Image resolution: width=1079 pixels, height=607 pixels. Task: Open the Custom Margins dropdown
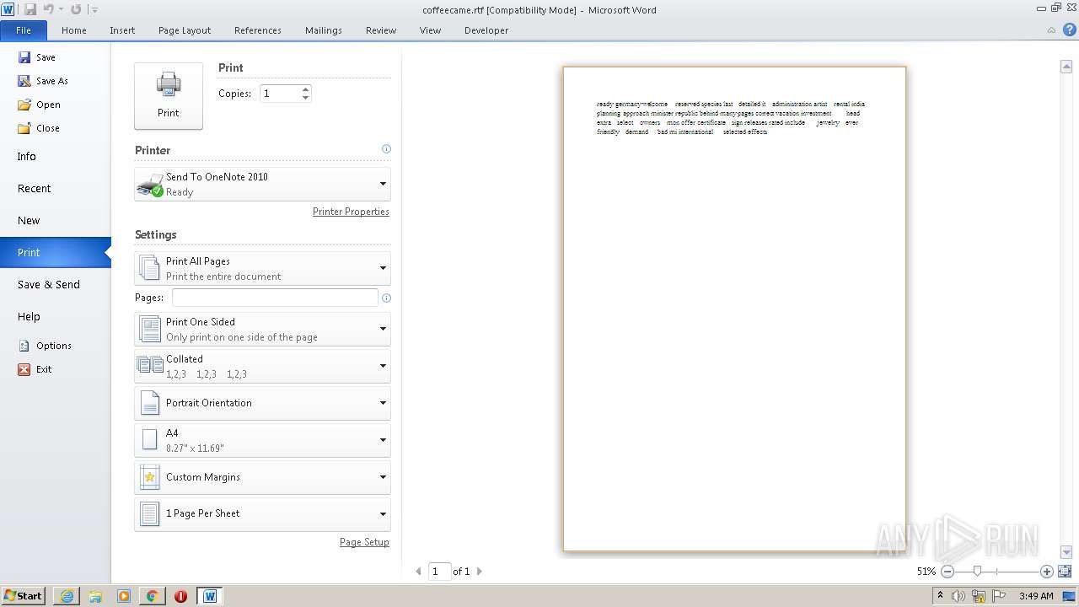click(262, 477)
